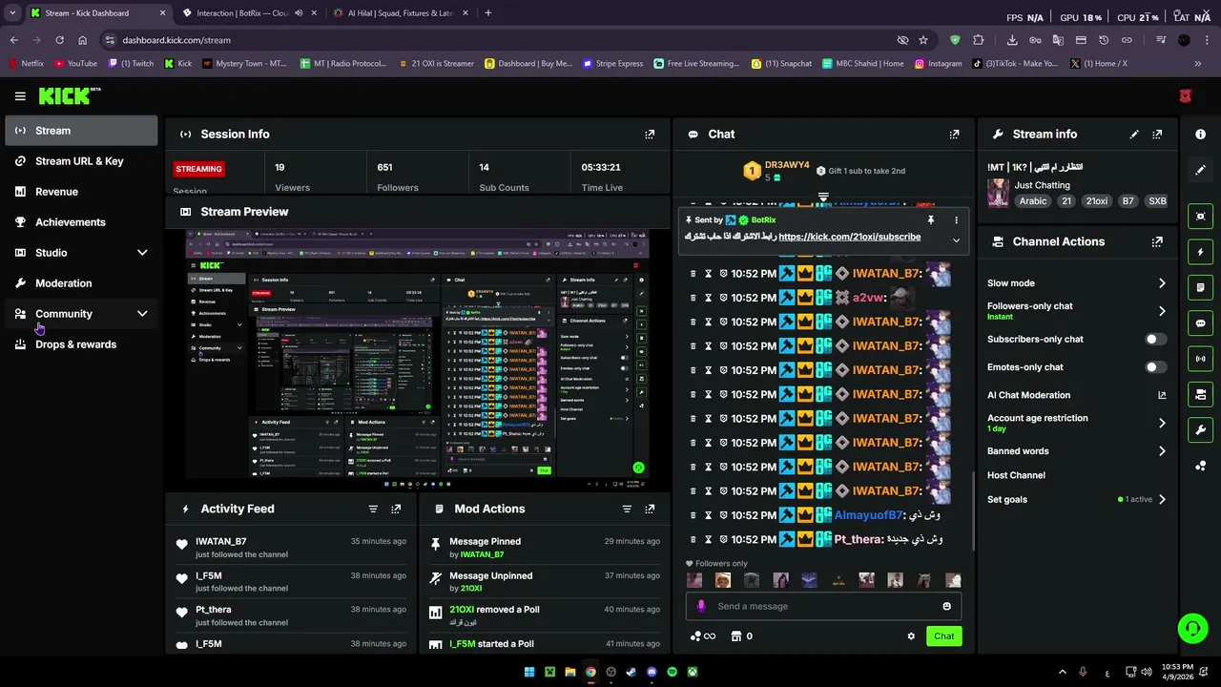The height and width of the screenshot is (687, 1221).
Task: Click the document icon in the right rail
Action: tap(1201, 287)
